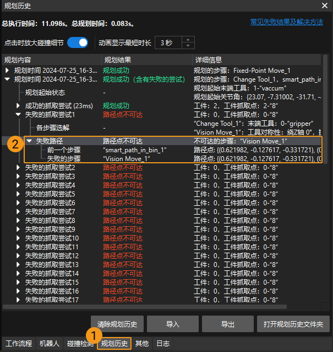Image resolution: width=333 pixels, height=352 pixels.
Task: Expand 失败的抓取尝试3 row
Action: 18,176
